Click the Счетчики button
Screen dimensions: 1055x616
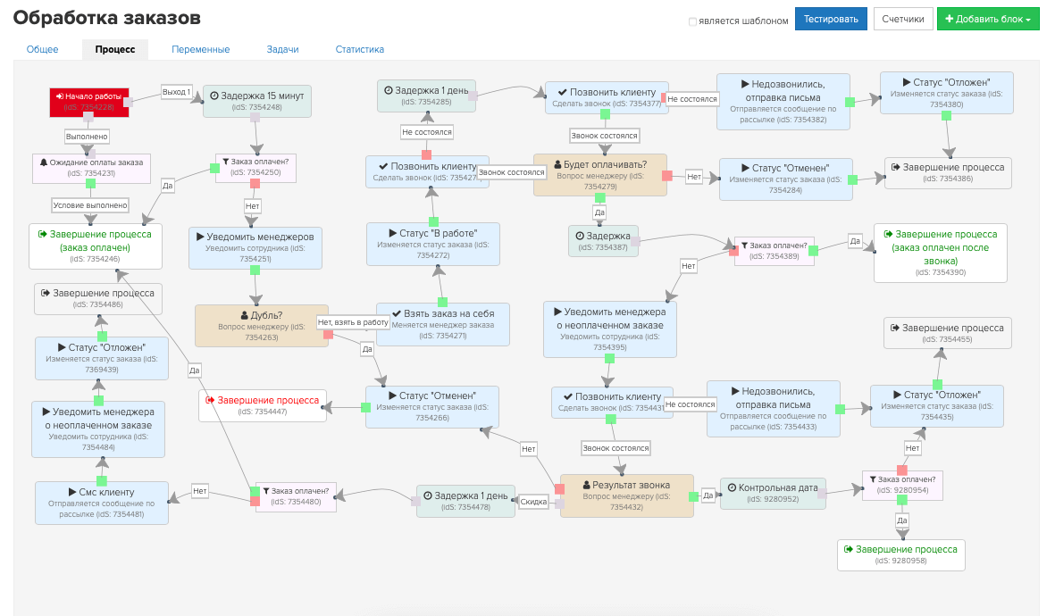pyautogui.click(x=903, y=19)
